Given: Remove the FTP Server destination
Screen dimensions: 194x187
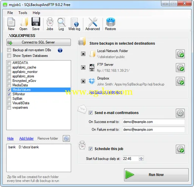Looking at the screenshot, I should point(83,68).
